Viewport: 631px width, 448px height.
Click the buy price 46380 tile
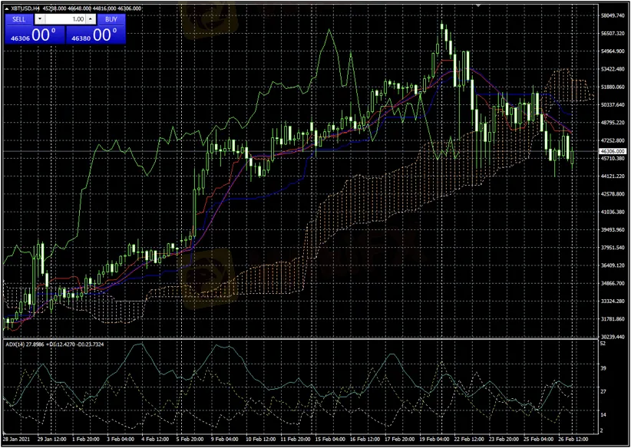(96, 35)
